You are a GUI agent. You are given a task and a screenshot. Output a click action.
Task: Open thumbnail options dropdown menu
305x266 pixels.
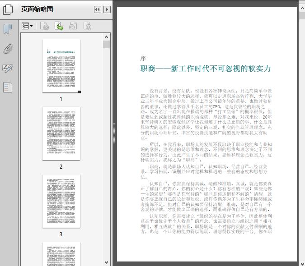click(27, 26)
